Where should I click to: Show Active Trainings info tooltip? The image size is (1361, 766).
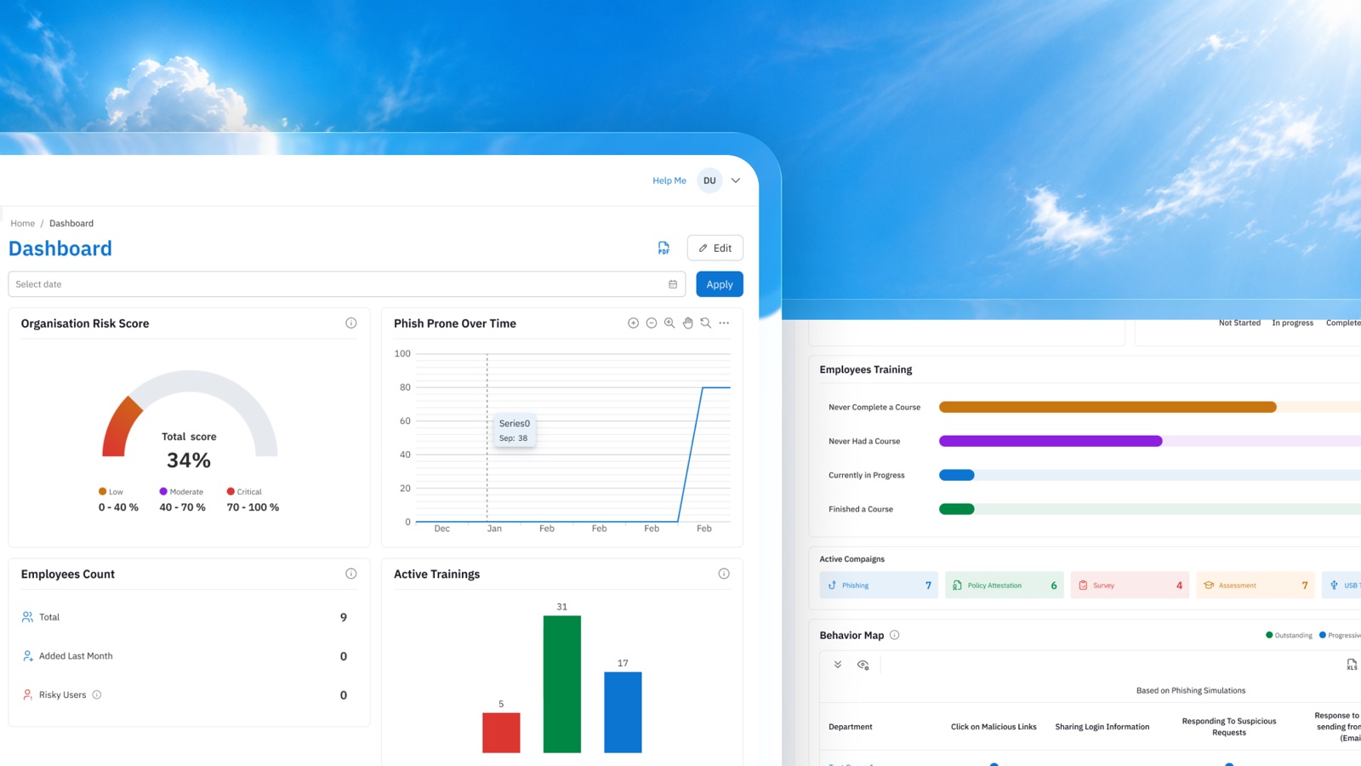tap(724, 574)
